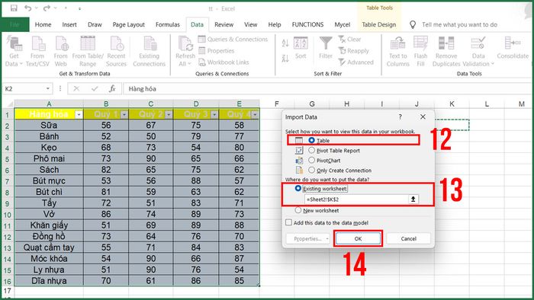Screen dimensions: 534x300
Task: Clear the applied filter
Action: coord(349,40)
